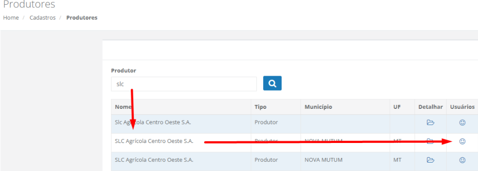Click the Produtores page title
This screenshot has height=171, width=478.
[x=29, y=5]
